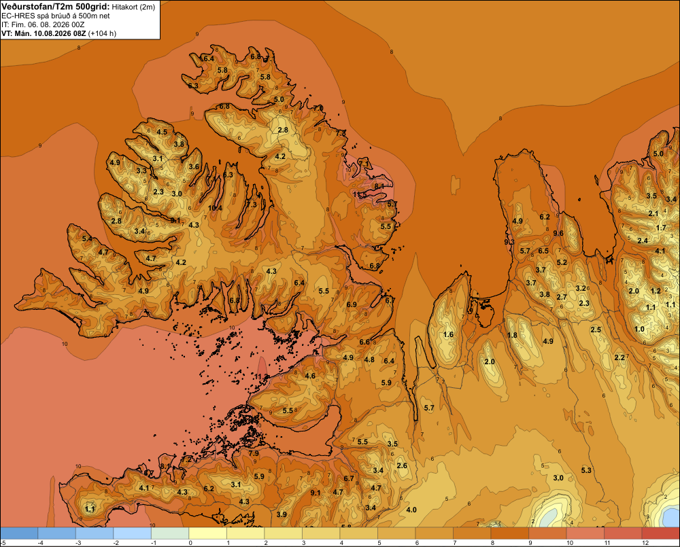680x547 pixels.
Task: Select the 1.6 temperature value on the map
Action: tap(448, 334)
